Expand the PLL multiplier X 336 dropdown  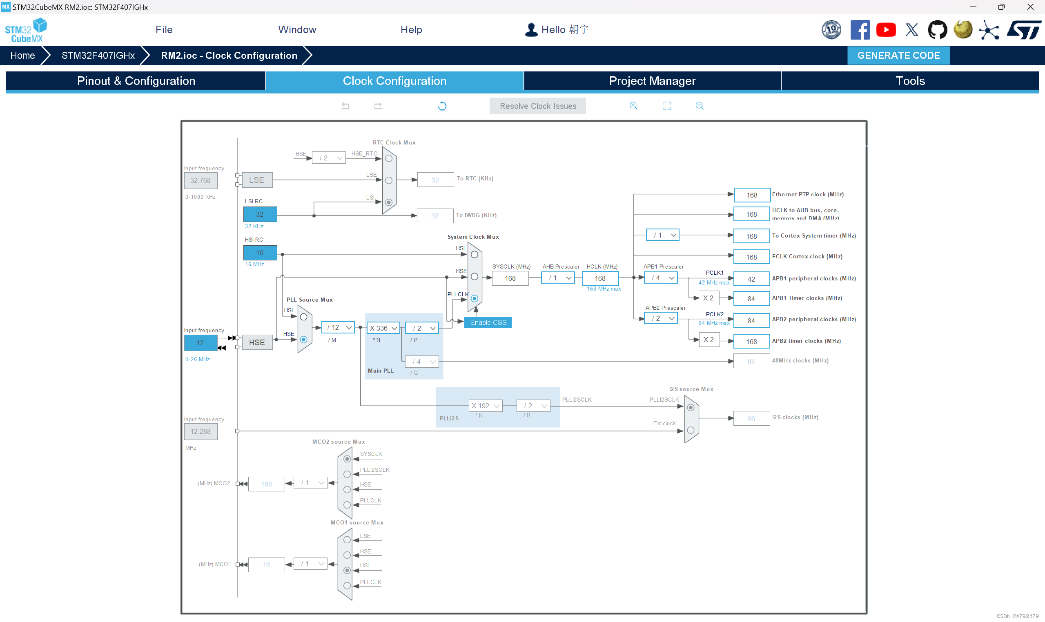click(x=383, y=328)
